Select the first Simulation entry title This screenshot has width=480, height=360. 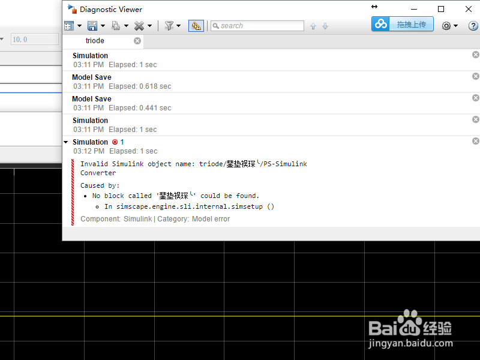tap(91, 56)
